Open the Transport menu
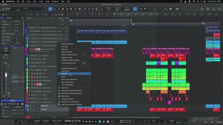 [55, 1]
